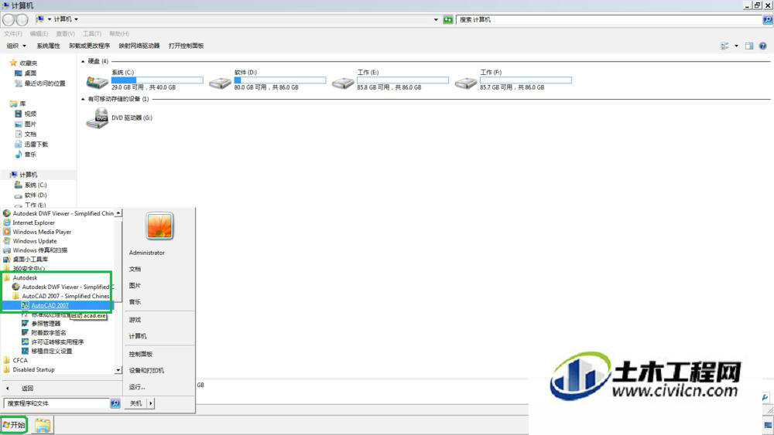This screenshot has height=435, width=774.
Task: Click 系统属性 in the Explorer toolbar
Action: click(48, 46)
